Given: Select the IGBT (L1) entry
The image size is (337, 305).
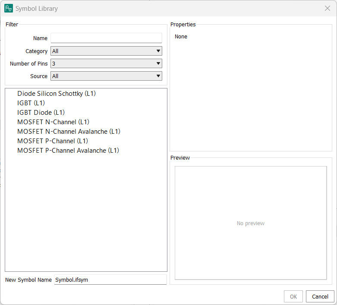Looking at the screenshot, I should tap(31, 103).
